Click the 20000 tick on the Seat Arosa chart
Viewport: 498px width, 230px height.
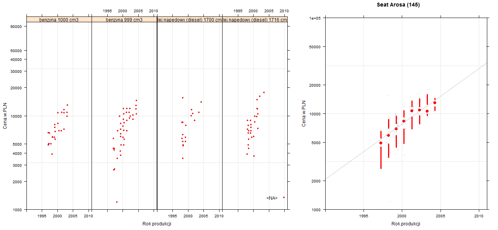(315, 85)
